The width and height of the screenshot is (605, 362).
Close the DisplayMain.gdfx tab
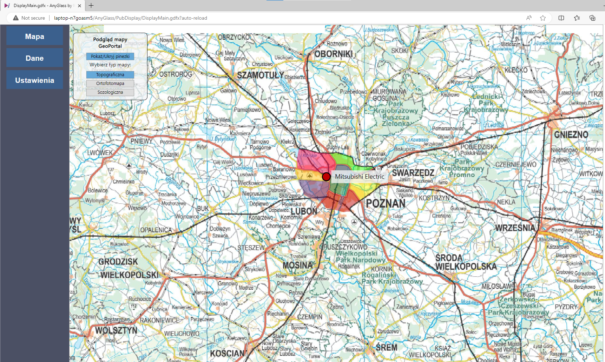(x=80, y=6)
